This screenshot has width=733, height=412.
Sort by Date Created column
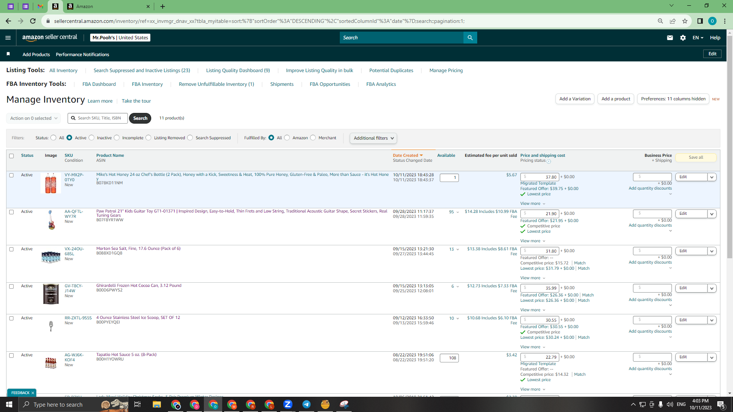(x=408, y=156)
